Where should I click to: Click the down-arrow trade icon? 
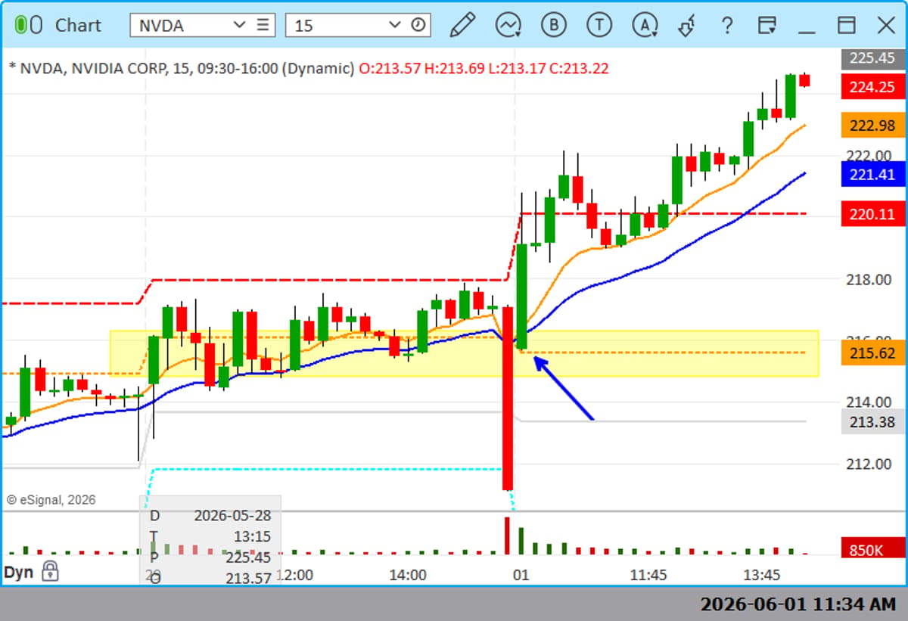(687, 26)
